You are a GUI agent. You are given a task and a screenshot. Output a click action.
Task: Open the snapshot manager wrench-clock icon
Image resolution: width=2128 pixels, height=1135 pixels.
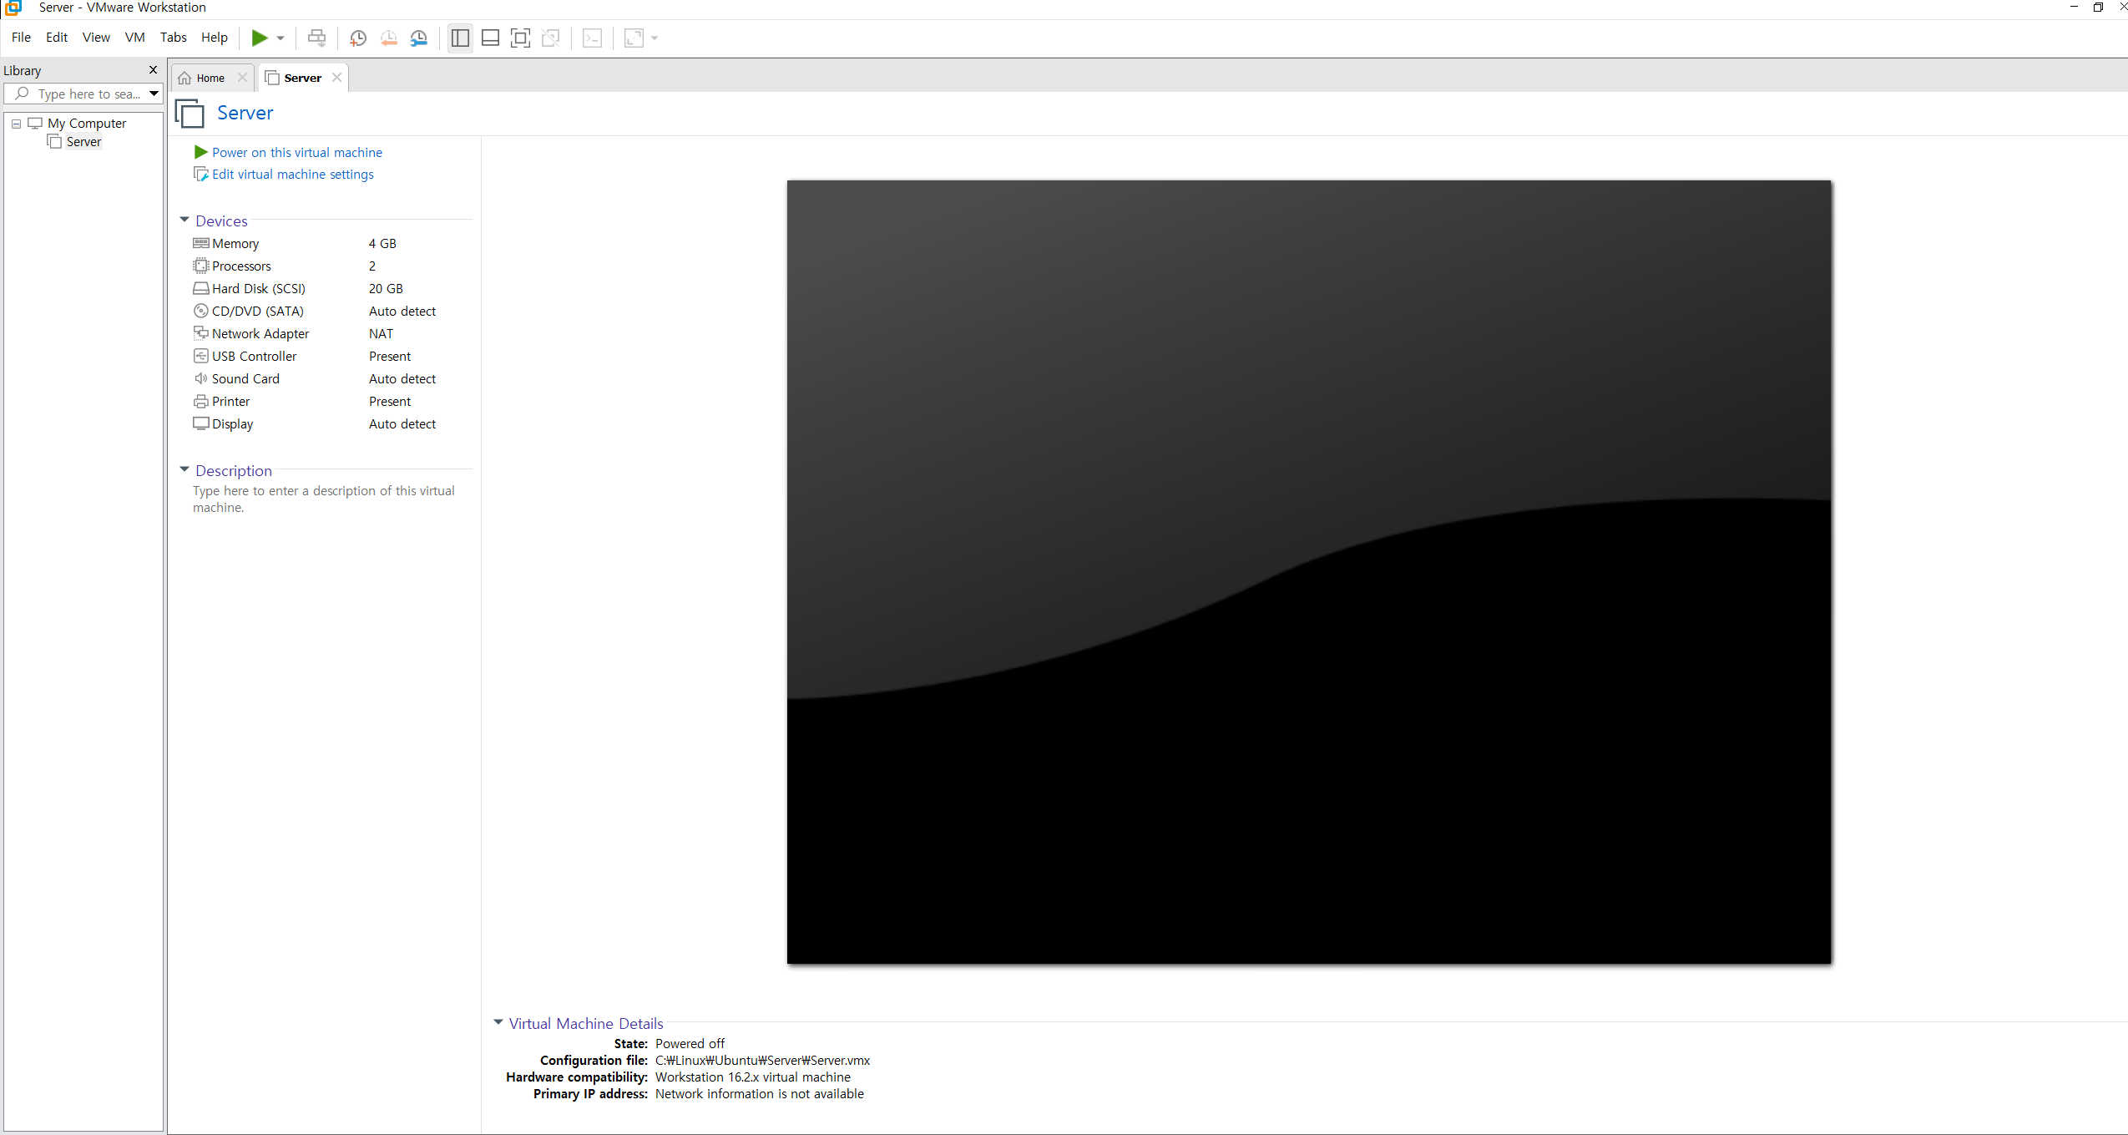point(419,38)
